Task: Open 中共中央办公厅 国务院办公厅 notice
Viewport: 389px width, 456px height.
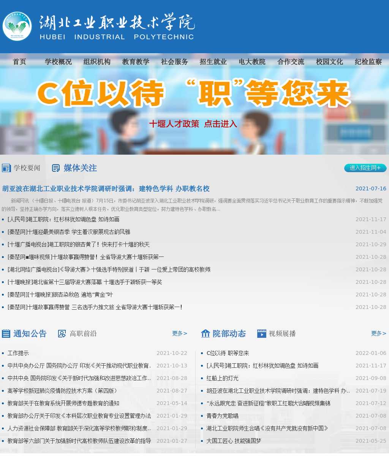Action: click(x=79, y=366)
